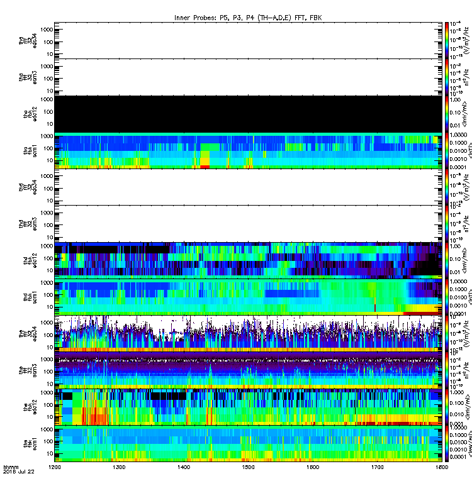Select the the fff scm3 spectrogram panel
The width and height of the screenshot is (472, 503).
click(248, 370)
